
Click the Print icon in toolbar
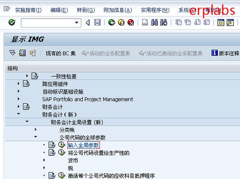145,23
